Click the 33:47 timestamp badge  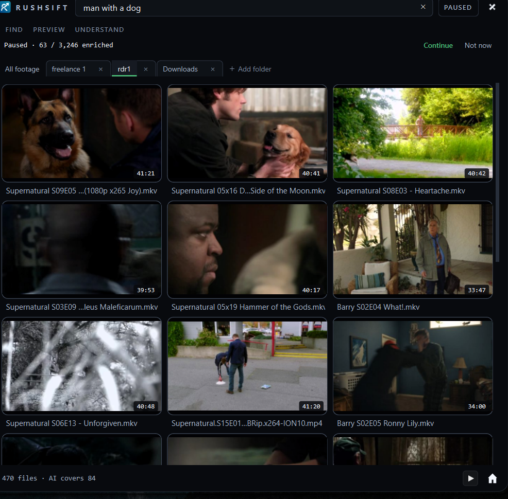click(477, 290)
